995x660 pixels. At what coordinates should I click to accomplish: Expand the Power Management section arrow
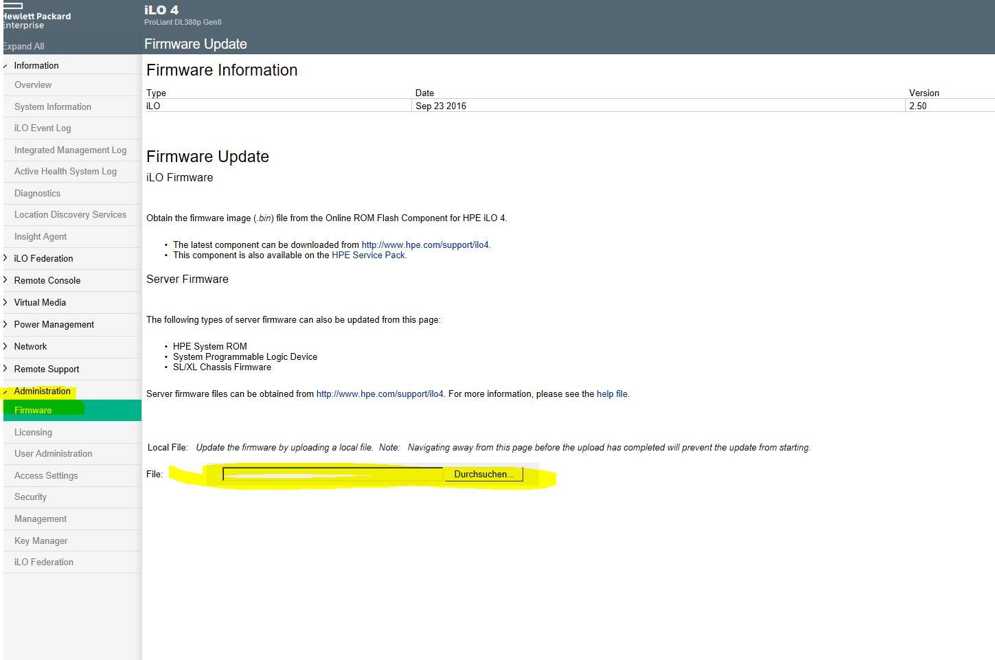click(5, 324)
